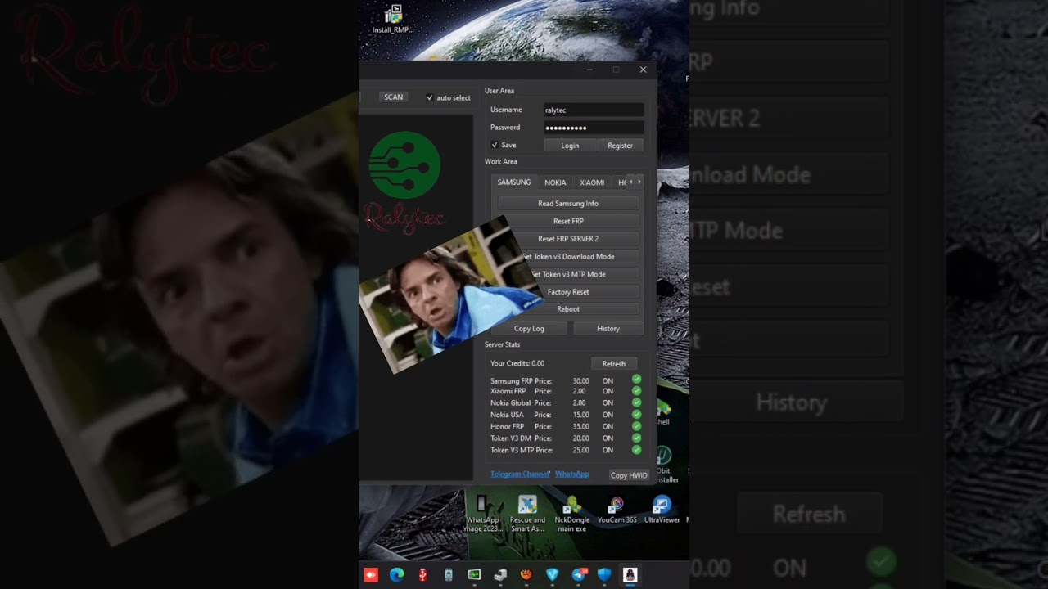This screenshot has width=1048, height=589.
Task: Toggle the auto select checkbox
Action: 430,97
